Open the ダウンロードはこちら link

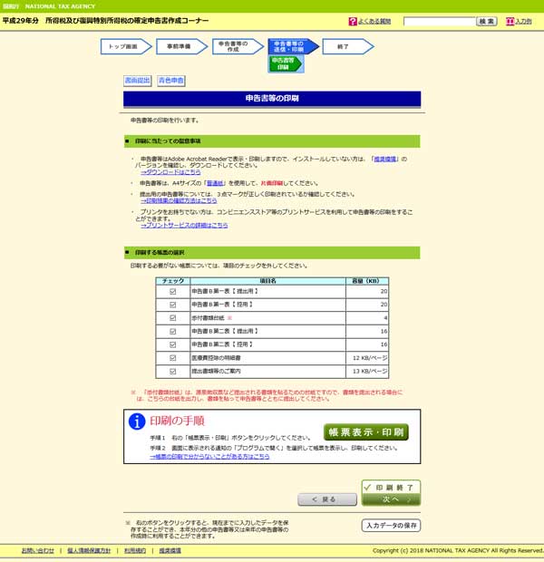pos(170,170)
